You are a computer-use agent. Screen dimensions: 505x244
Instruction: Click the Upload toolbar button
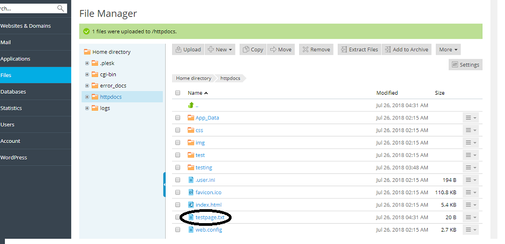188,50
